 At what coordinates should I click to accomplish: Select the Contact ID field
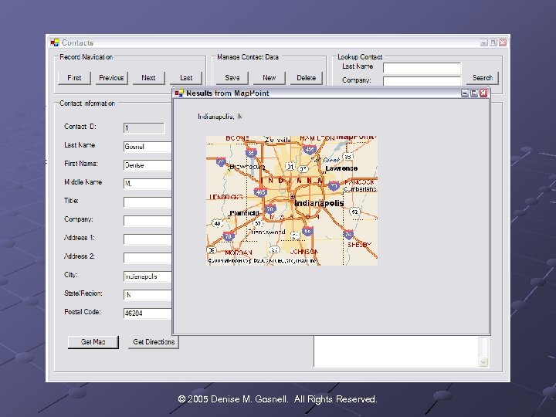(x=144, y=128)
